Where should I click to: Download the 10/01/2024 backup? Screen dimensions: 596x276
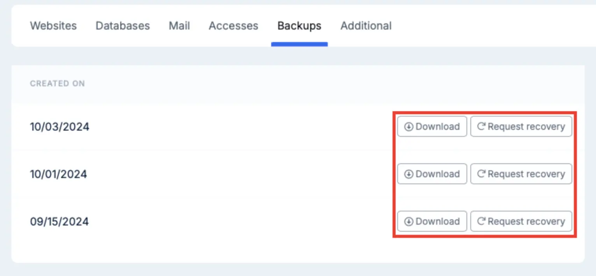click(432, 174)
